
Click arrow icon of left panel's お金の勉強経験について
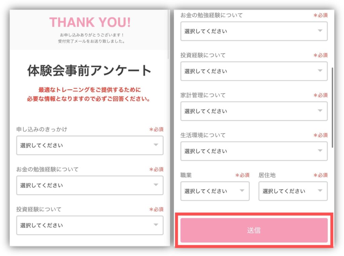(156, 185)
